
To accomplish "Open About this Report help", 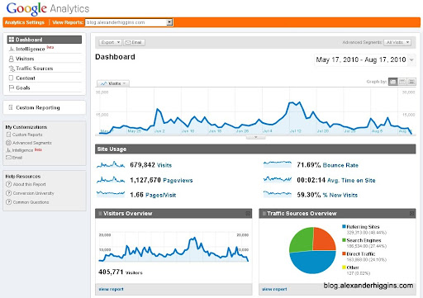I will 30,184.
